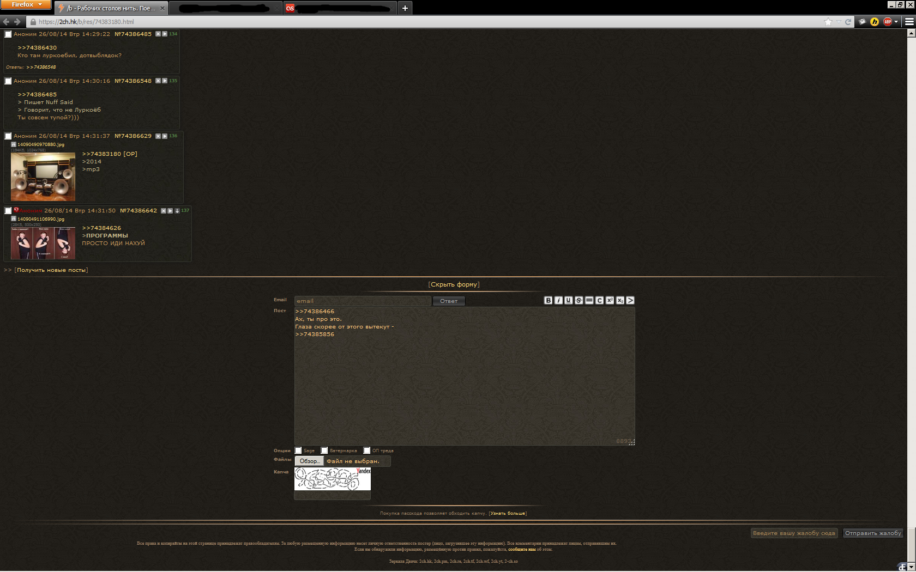This screenshot has height=572, width=916.
Task: Click the arrow icon next to post №74386629
Action: (x=165, y=136)
